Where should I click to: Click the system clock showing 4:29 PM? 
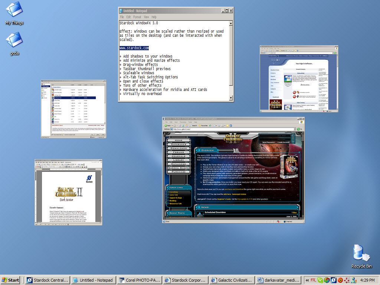coord(367,280)
